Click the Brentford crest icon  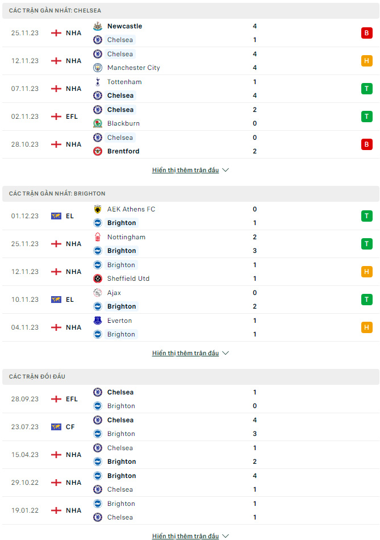[98, 151]
